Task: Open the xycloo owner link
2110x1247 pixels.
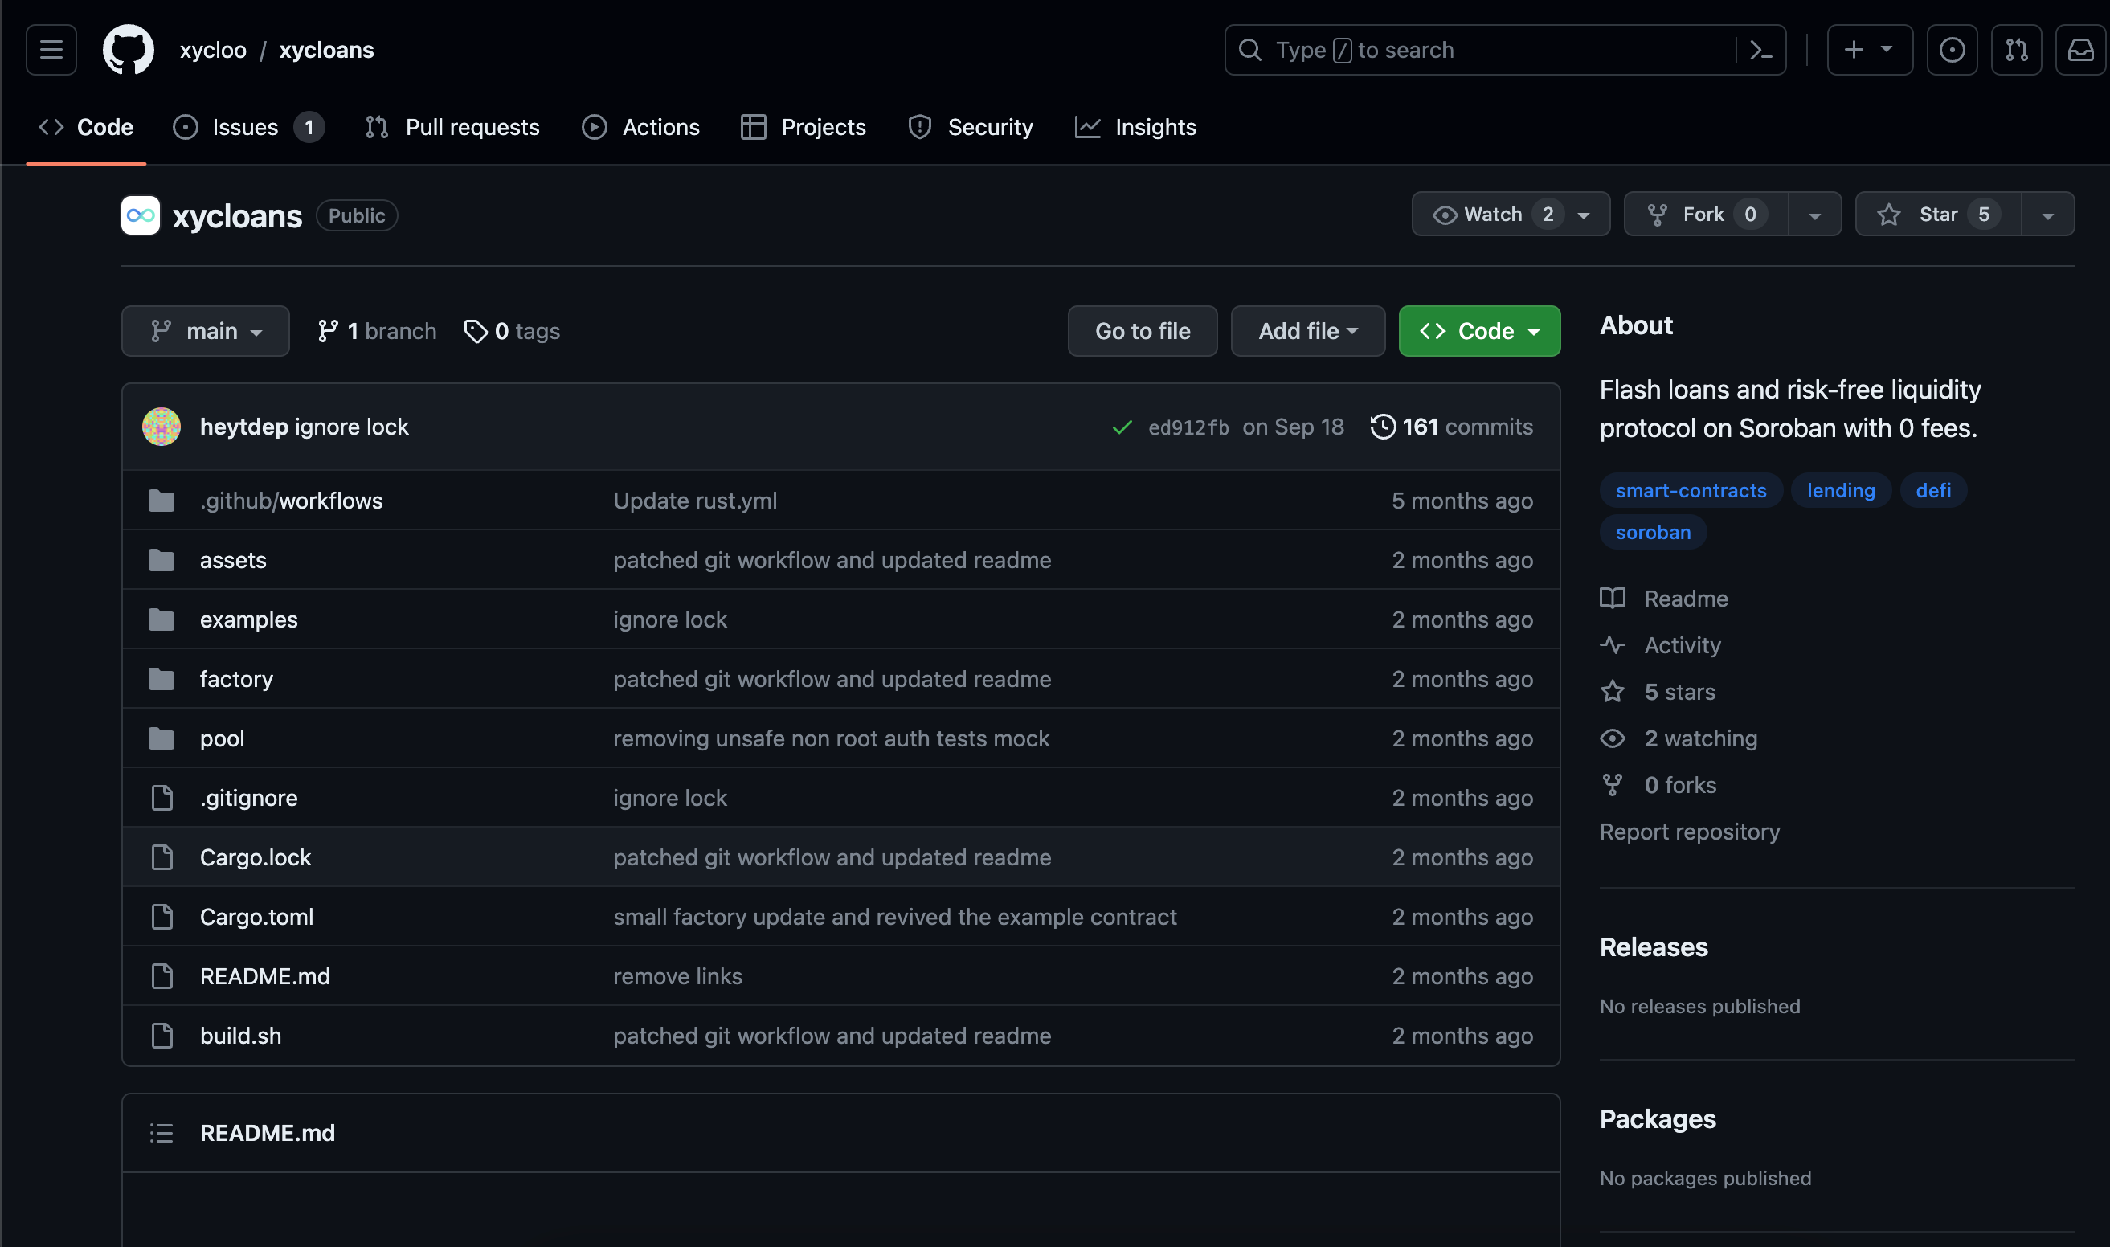Action: (x=213, y=50)
